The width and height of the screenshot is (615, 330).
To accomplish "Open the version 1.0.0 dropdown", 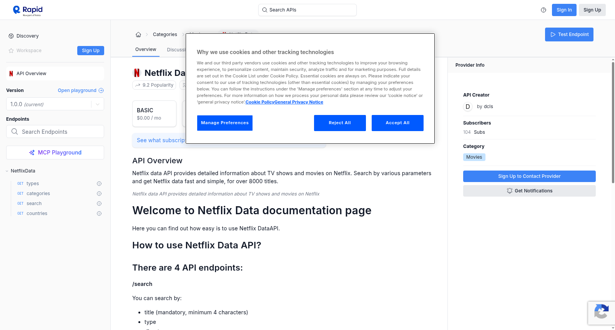I will 55,104.
